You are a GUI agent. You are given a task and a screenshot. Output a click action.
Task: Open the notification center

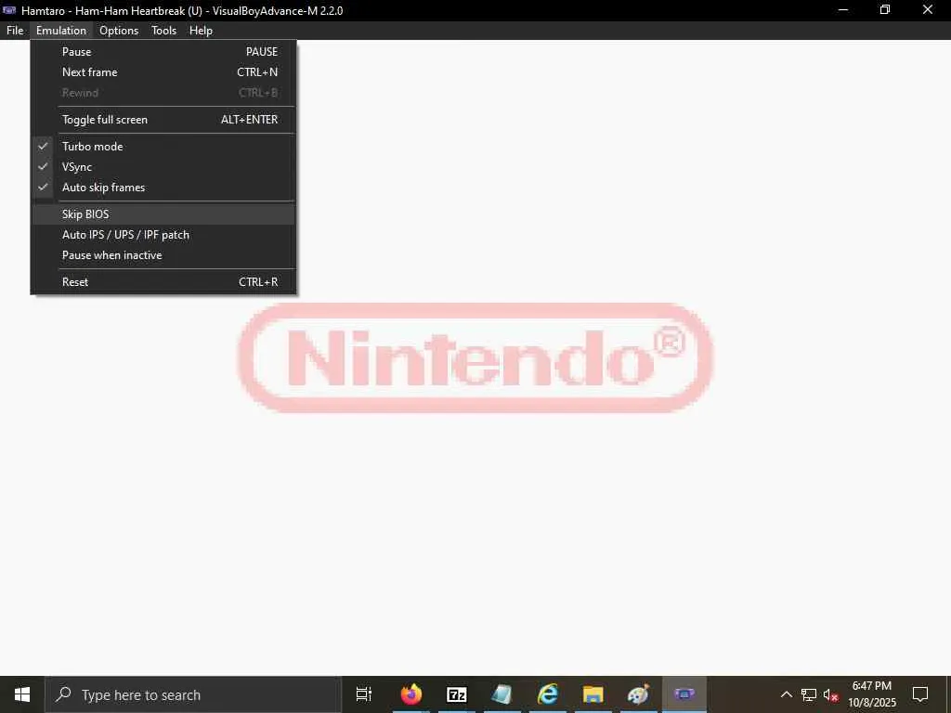tap(920, 694)
